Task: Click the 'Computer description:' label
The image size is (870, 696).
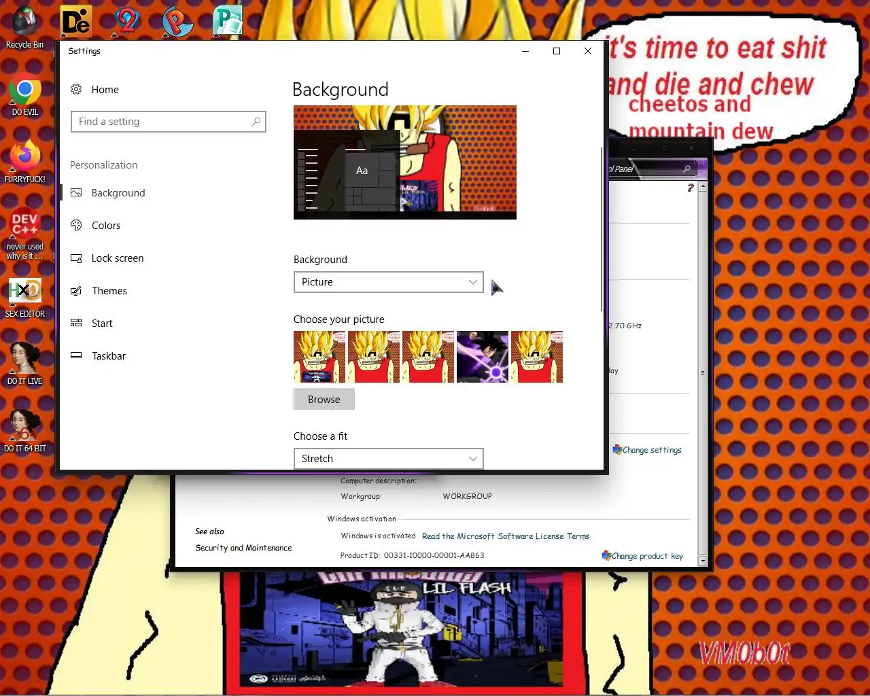Action: (379, 481)
